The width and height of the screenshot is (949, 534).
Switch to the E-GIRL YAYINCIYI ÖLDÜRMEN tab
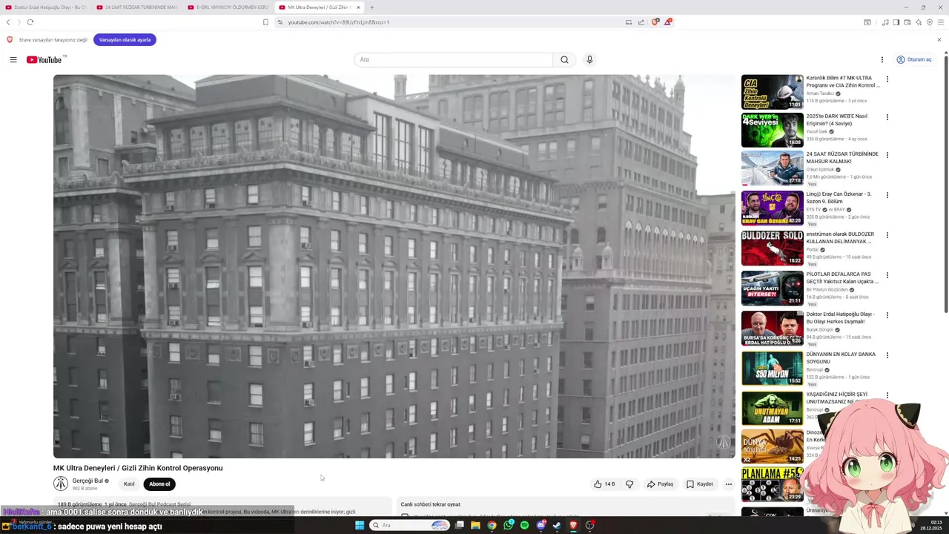pyautogui.click(x=228, y=7)
